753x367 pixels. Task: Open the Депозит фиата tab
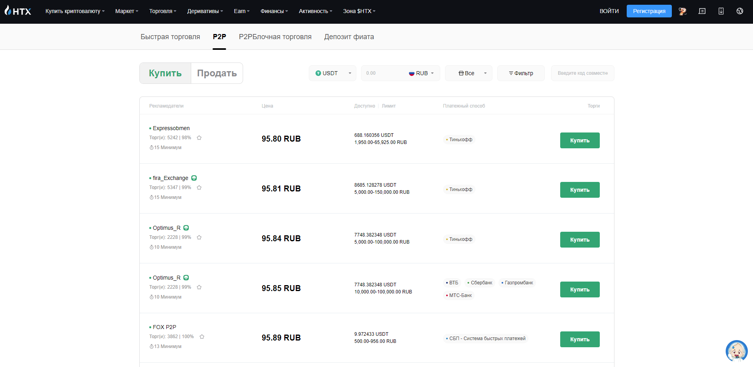point(349,37)
